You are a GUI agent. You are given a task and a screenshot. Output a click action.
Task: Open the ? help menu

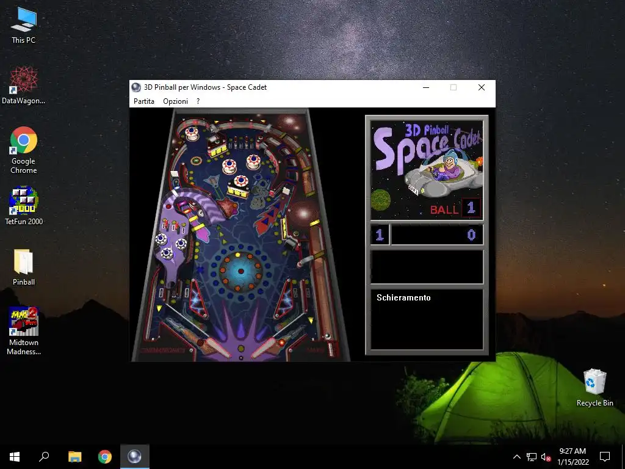point(198,101)
